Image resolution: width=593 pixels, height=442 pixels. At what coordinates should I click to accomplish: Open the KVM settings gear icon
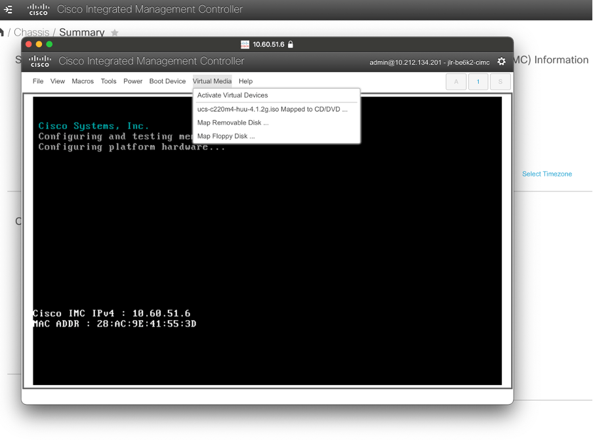[x=501, y=62]
